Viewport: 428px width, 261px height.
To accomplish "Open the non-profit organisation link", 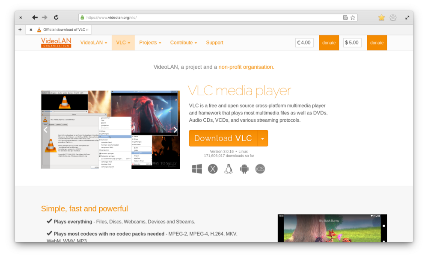I will 246,67.
